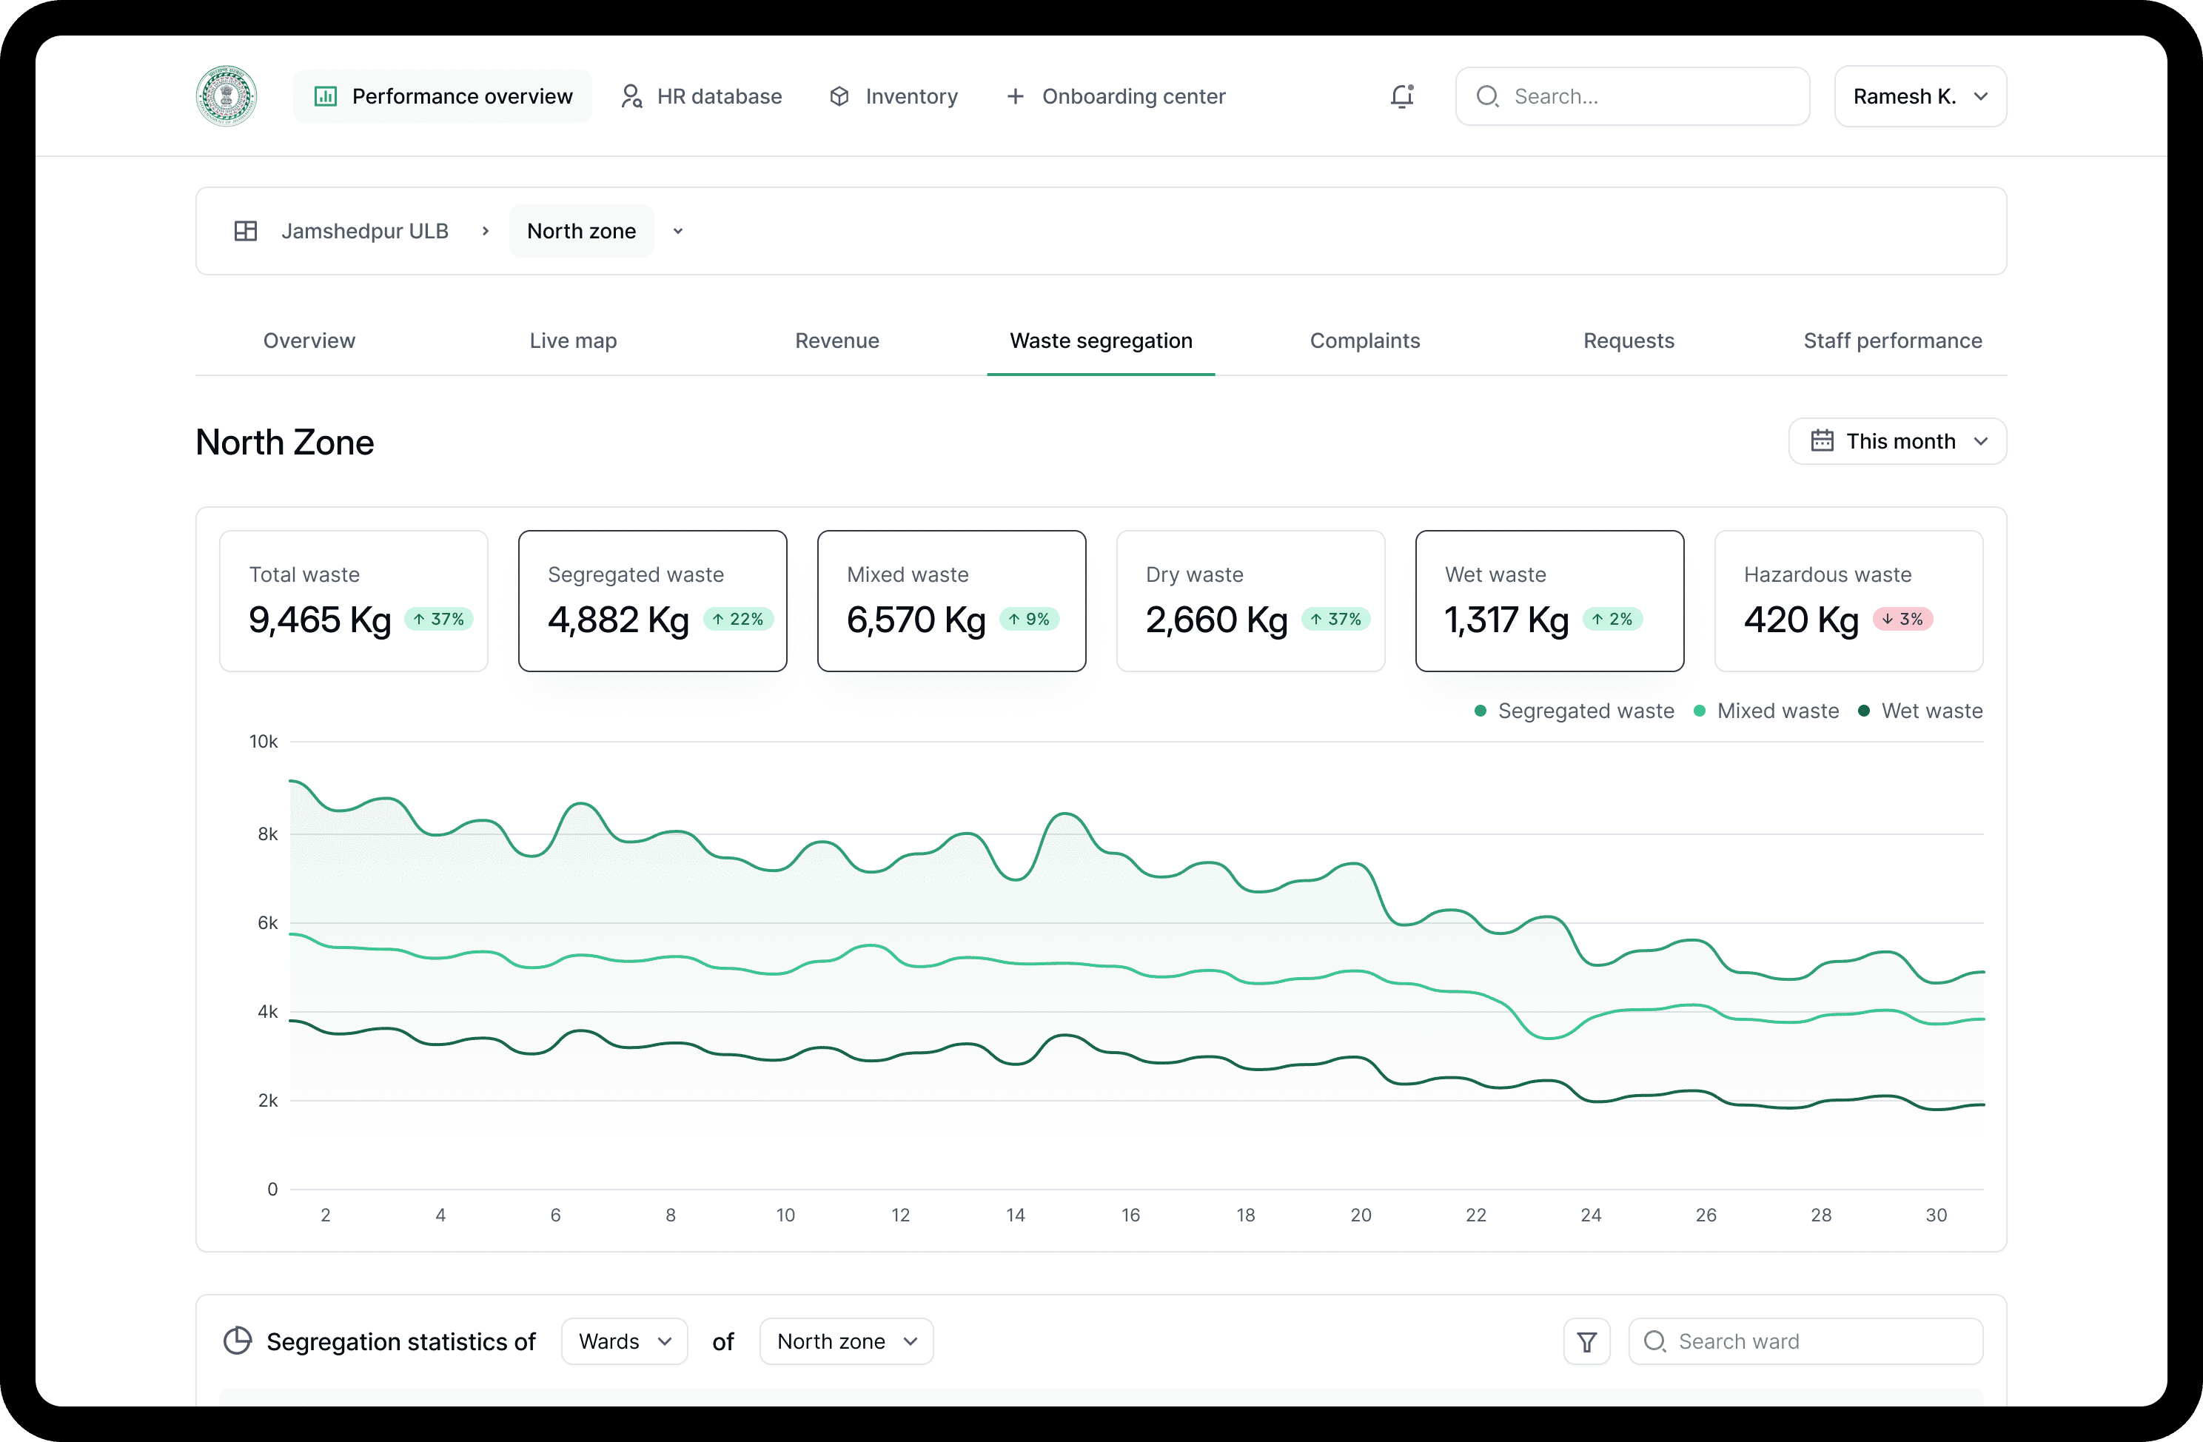This screenshot has height=1442, width=2203.
Task: Switch to the Complaints tab
Action: click(1364, 341)
